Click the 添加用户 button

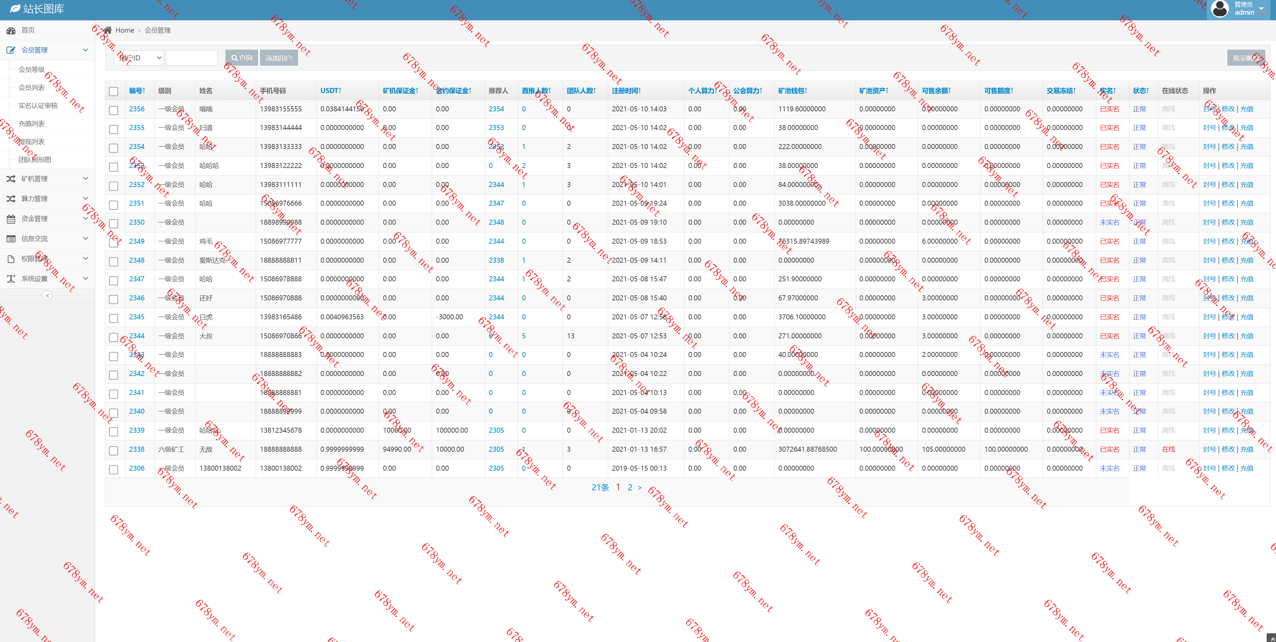click(278, 58)
